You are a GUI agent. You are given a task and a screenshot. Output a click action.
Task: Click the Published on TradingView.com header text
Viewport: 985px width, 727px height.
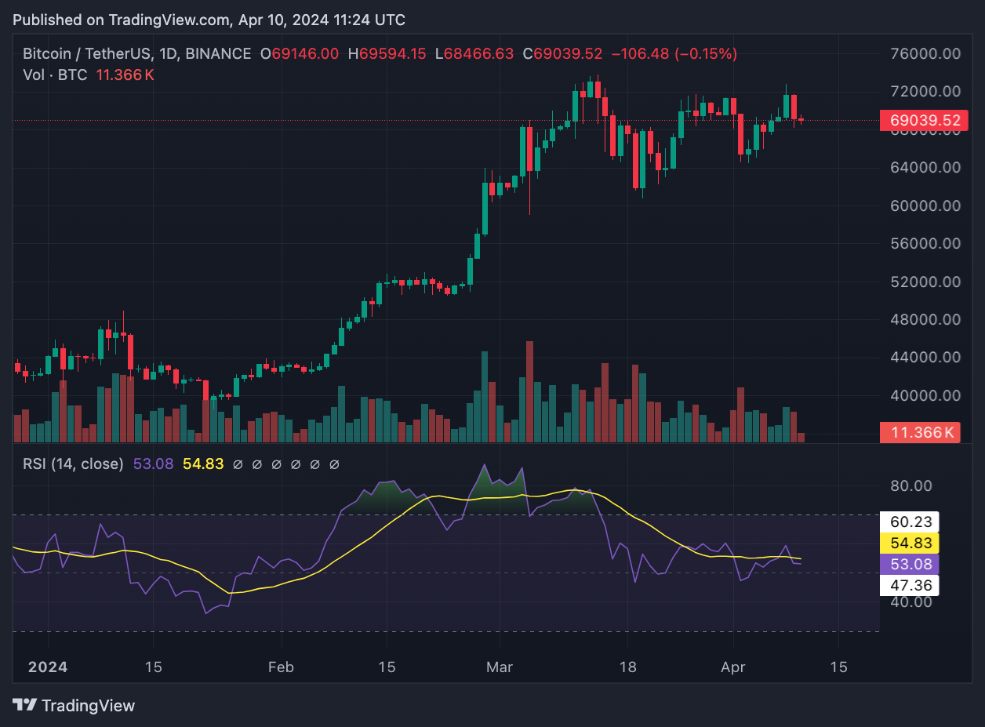(209, 20)
